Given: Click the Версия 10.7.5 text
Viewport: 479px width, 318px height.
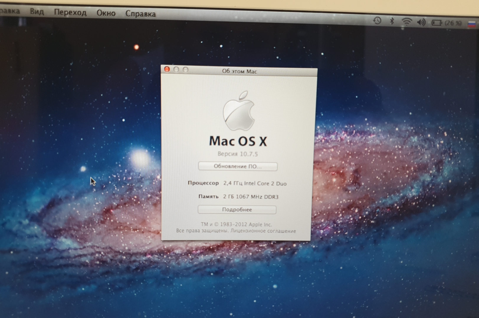Looking at the screenshot, I should pos(238,154).
